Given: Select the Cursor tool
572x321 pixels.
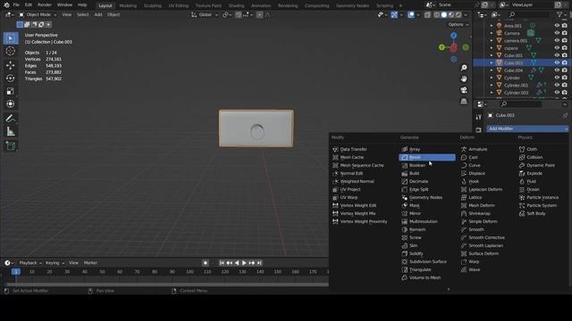Looking at the screenshot, I should [x=11, y=51].
